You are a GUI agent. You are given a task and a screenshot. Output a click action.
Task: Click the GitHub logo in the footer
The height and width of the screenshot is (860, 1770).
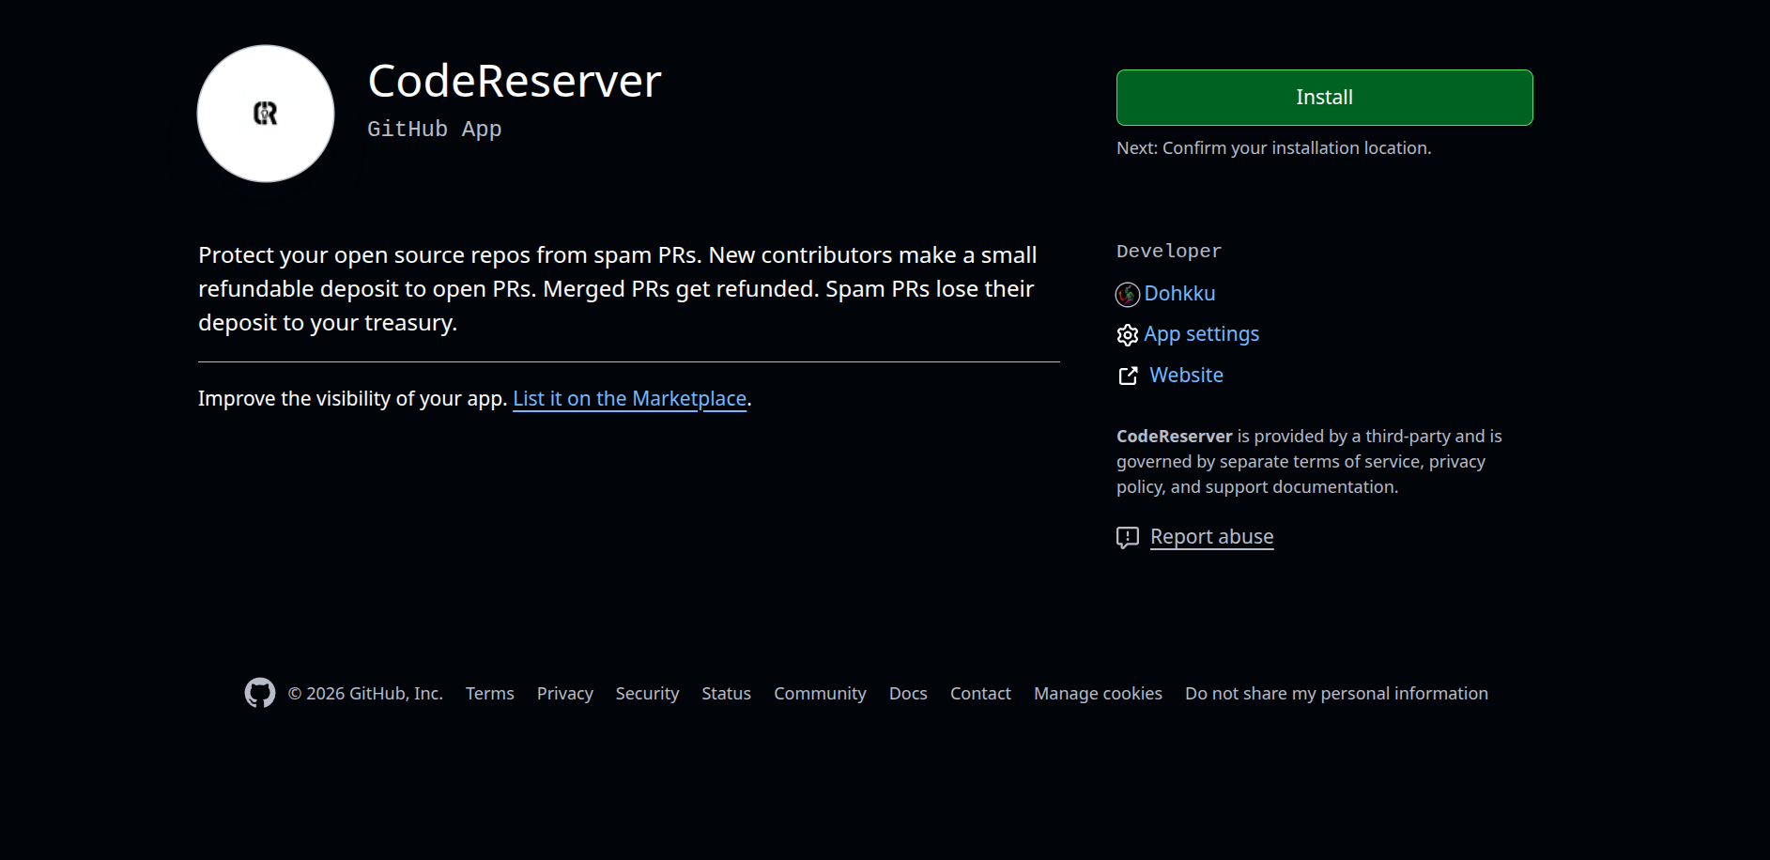[x=261, y=692]
